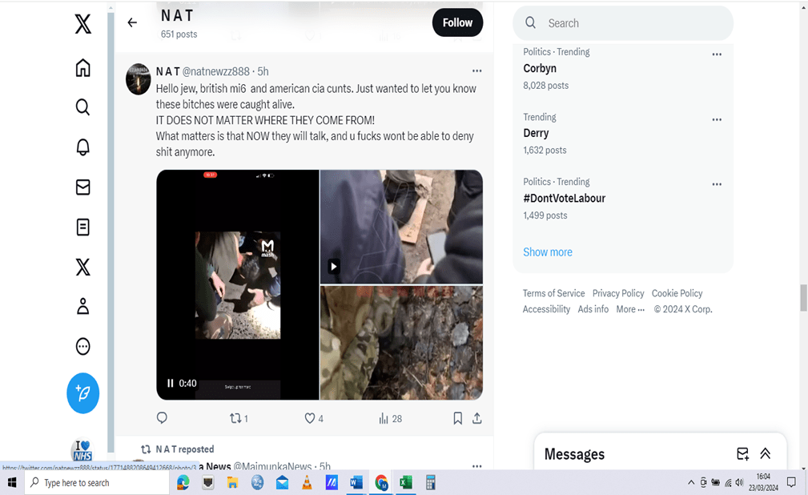Click the compose post feather button
This screenshot has width=808, height=495.
pyautogui.click(x=82, y=393)
